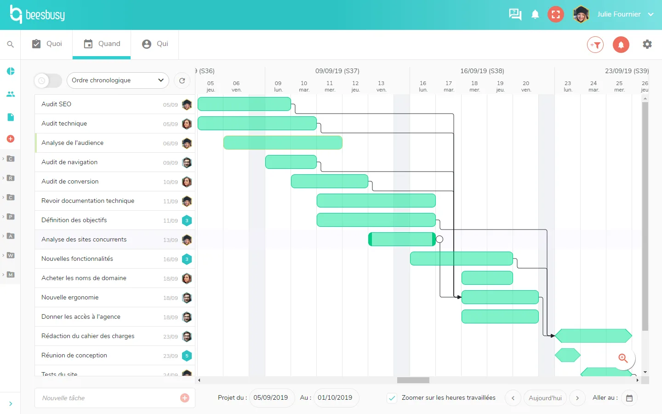Select the Audit technique task
Viewport: 662px width, 414px height.
point(114,124)
